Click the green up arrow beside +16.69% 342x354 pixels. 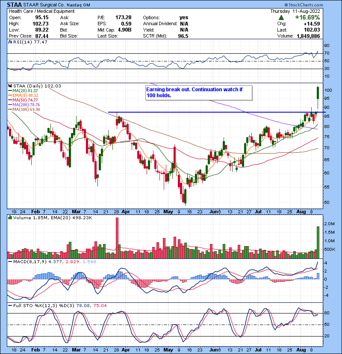tap(281, 17)
